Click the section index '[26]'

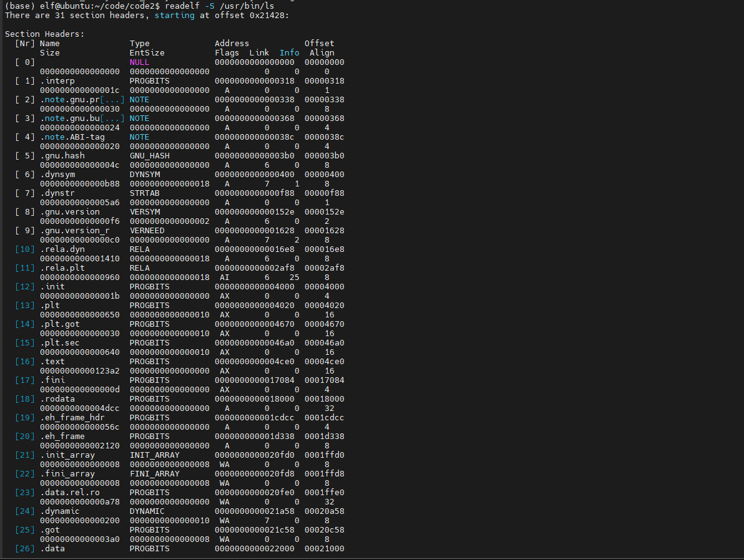click(x=25, y=549)
